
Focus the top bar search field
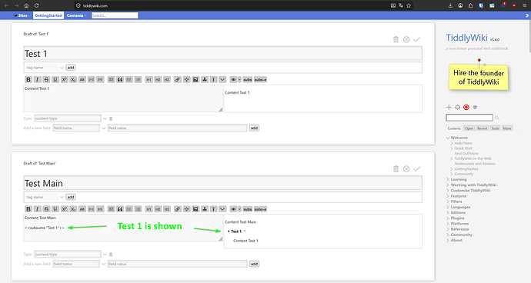[x=115, y=15]
